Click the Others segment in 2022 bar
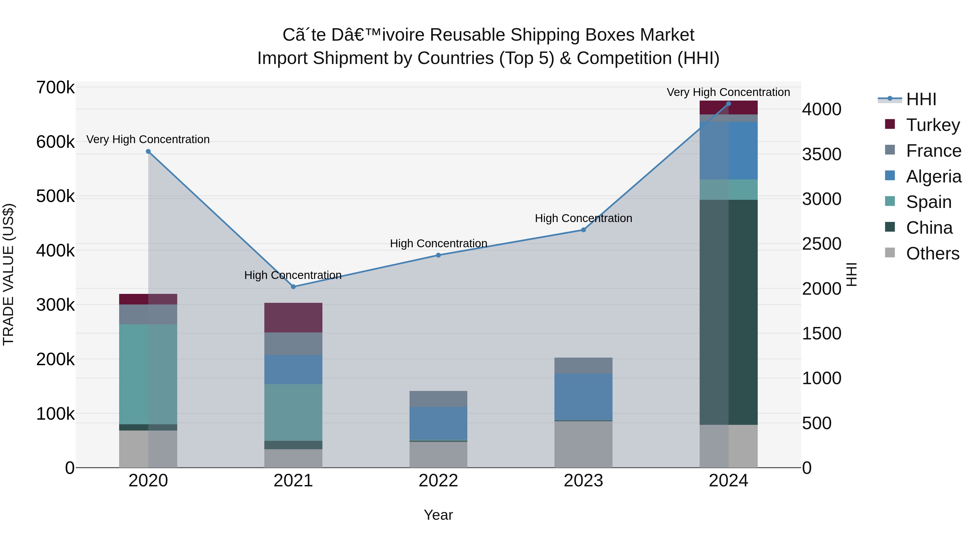 coord(439,455)
